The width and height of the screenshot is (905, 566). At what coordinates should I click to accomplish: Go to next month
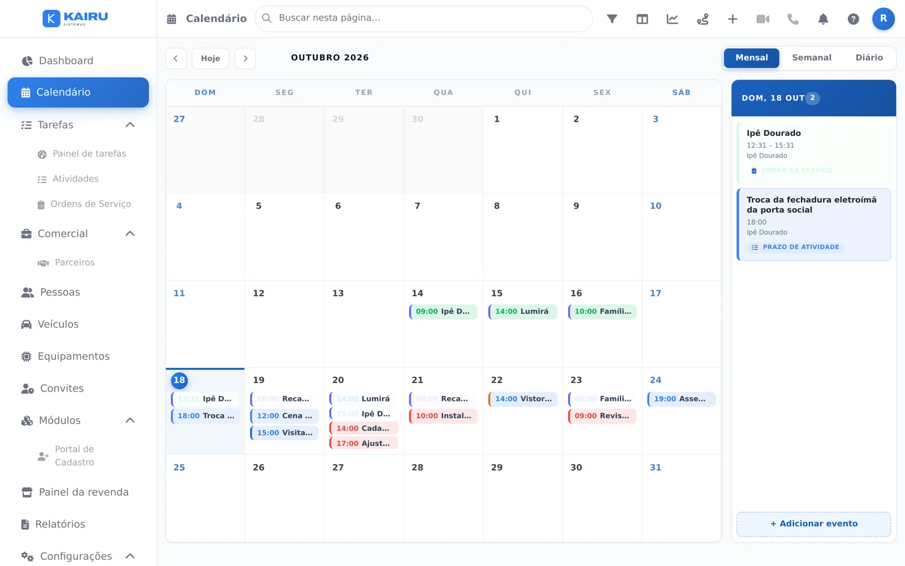coord(245,58)
